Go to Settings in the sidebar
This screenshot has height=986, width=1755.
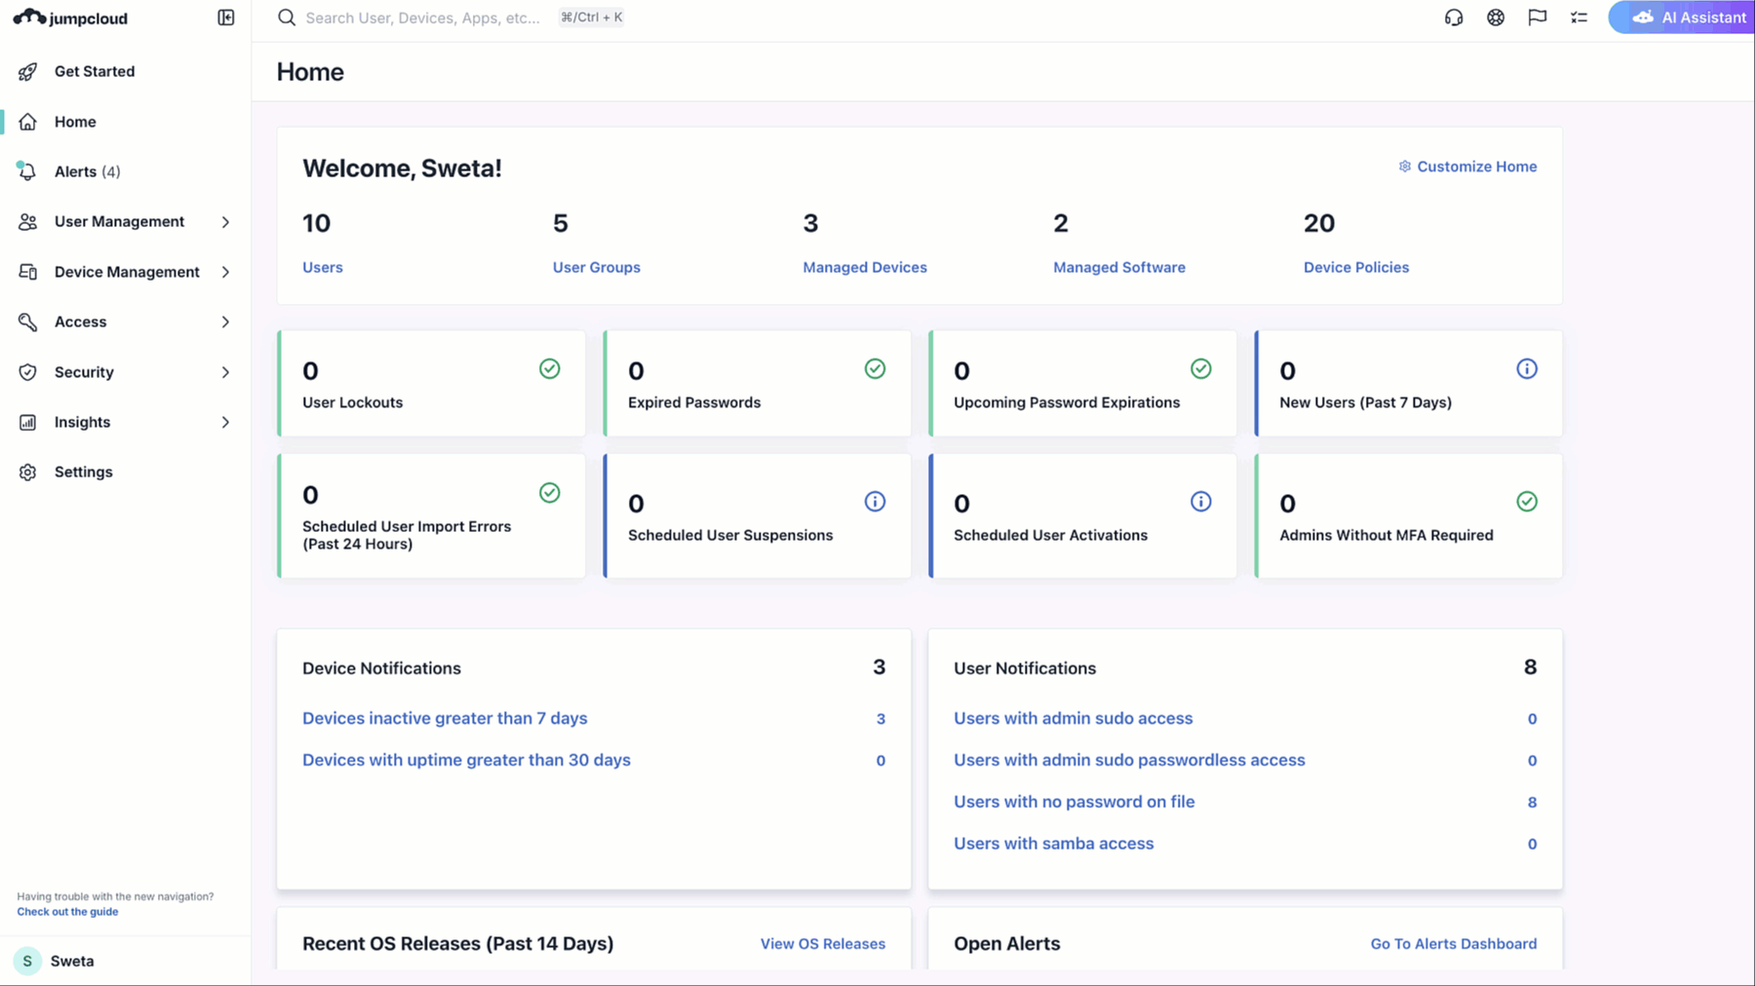(x=83, y=472)
